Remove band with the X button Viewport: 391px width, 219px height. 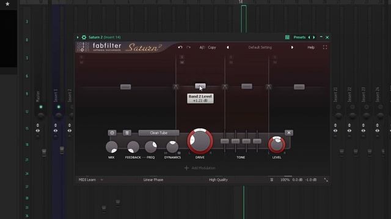[x=289, y=133]
